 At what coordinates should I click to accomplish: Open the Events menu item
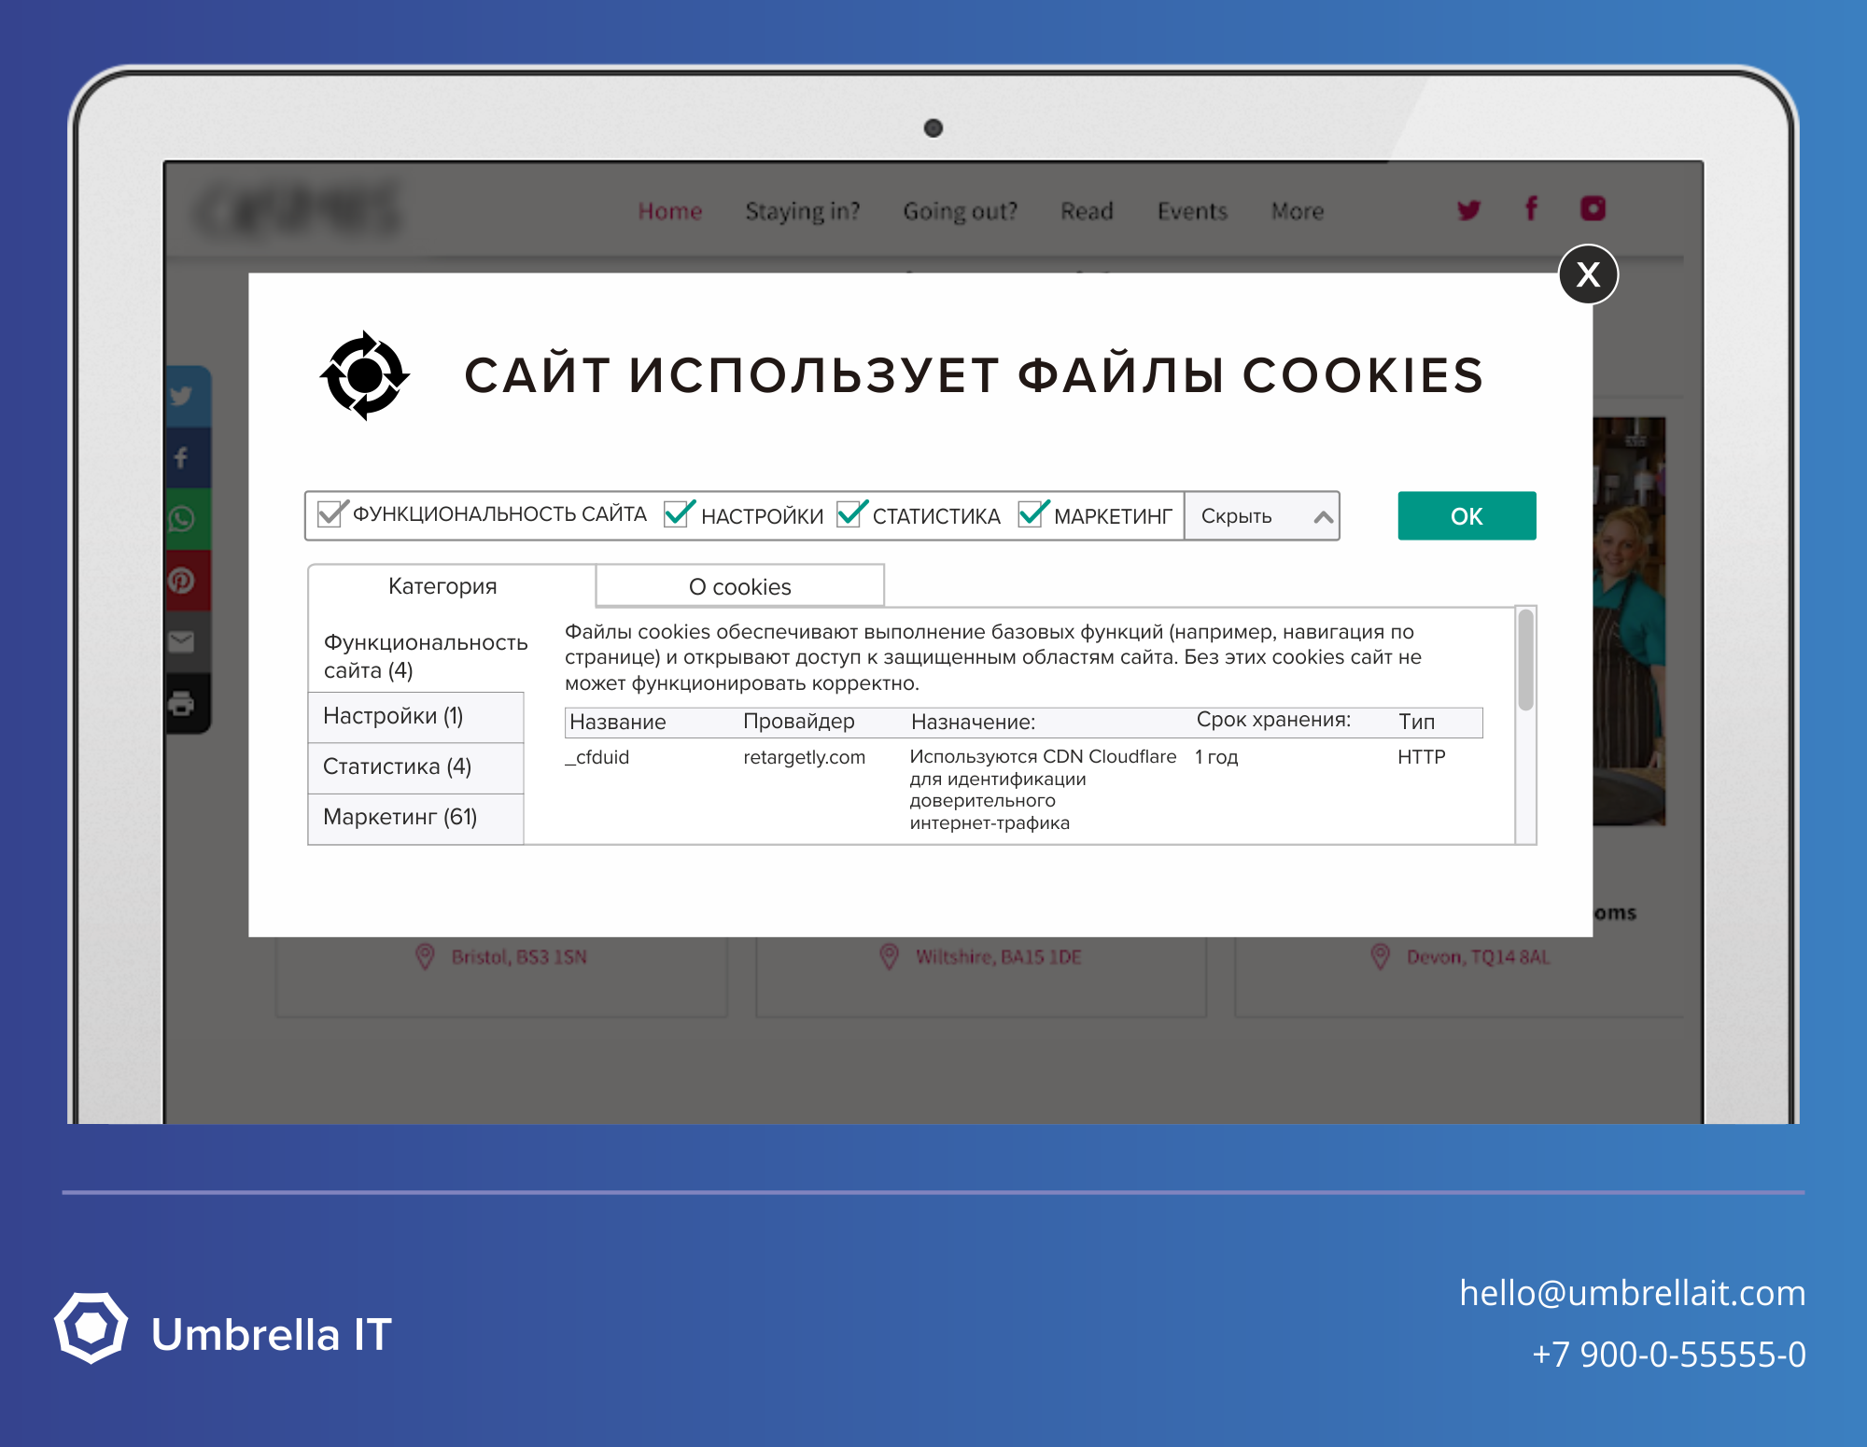[x=1192, y=211]
